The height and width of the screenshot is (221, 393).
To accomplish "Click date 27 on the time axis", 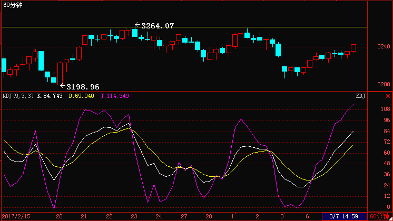I will (x=184, y=216).
